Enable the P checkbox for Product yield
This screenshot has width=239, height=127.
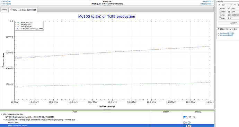point(184,123)
